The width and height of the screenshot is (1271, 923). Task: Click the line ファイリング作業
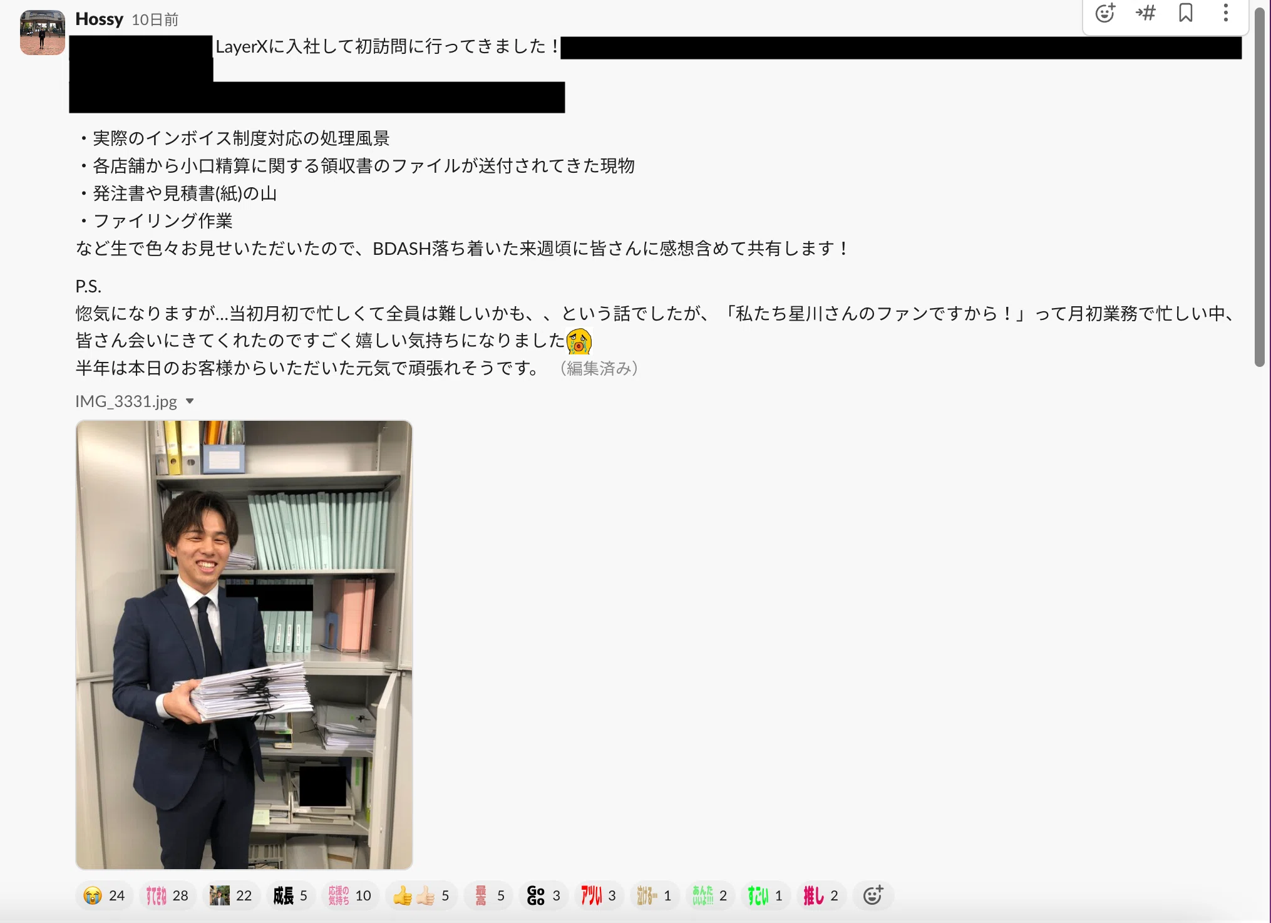coord(163,221)
